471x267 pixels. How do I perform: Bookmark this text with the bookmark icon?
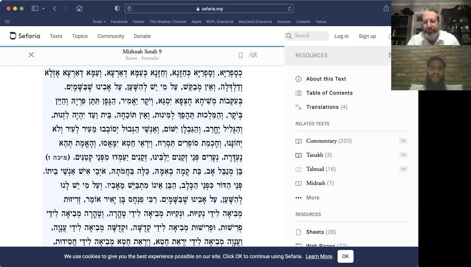(240, 55)
